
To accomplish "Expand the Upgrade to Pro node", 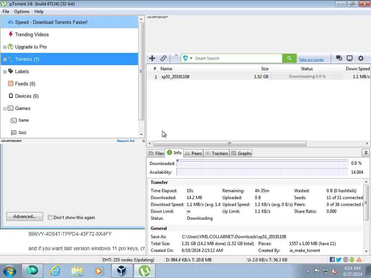I will (x=5, y=47).
